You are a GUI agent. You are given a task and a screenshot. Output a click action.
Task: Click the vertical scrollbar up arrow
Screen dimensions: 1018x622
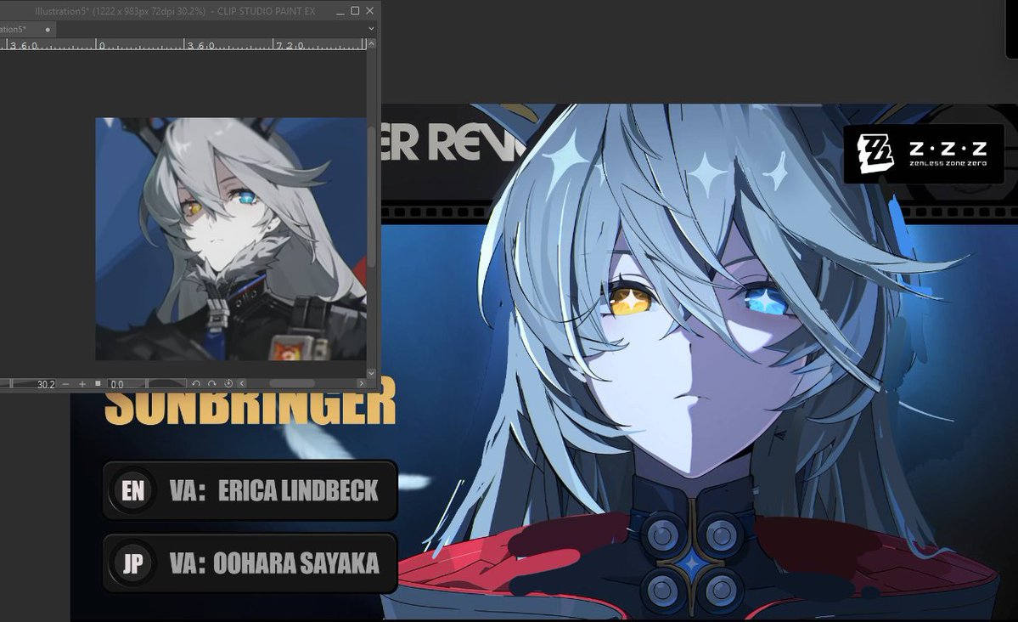pos(371,44)
